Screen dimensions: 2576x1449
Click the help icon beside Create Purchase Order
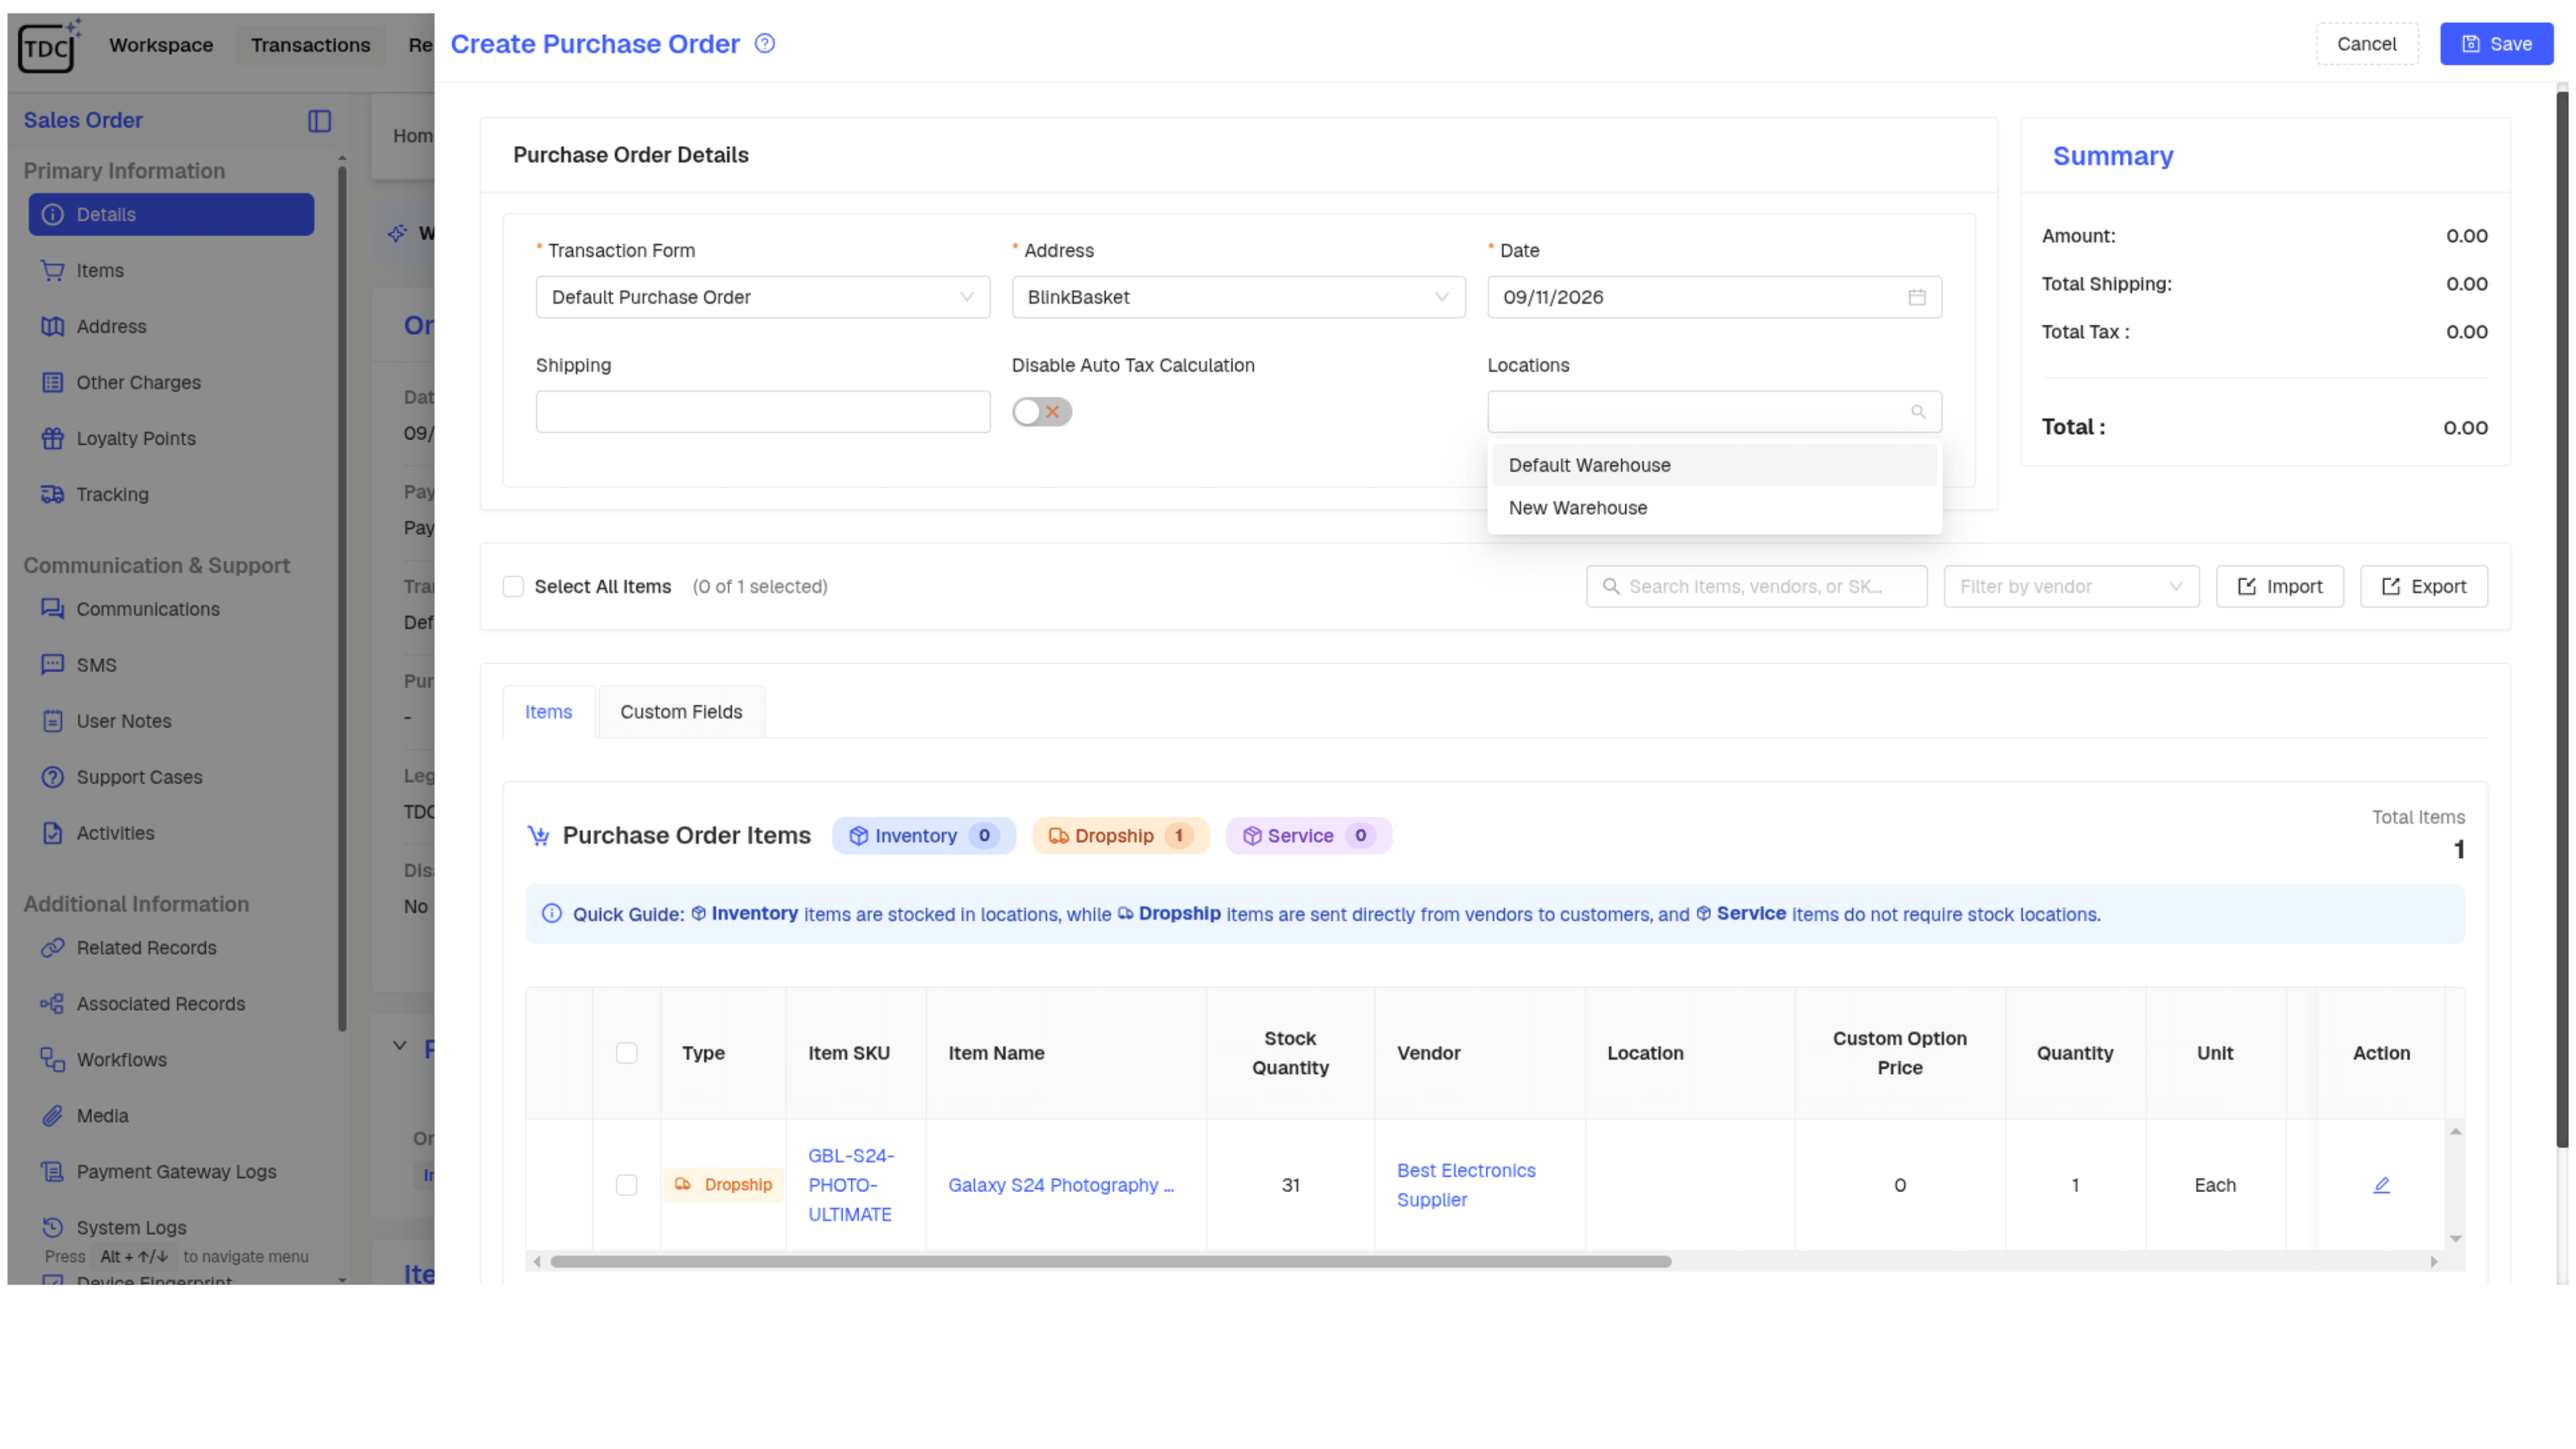[764, 43]
